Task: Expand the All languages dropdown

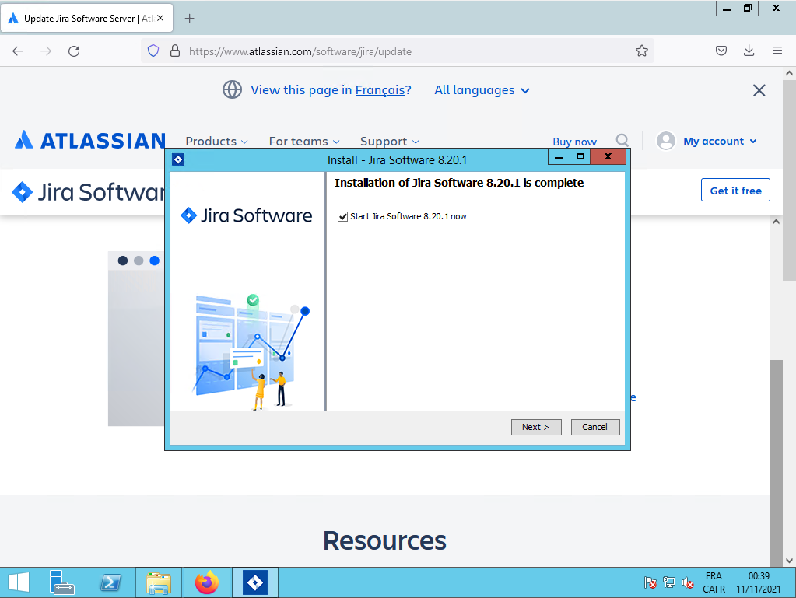Action: click(x=482, y=89)
